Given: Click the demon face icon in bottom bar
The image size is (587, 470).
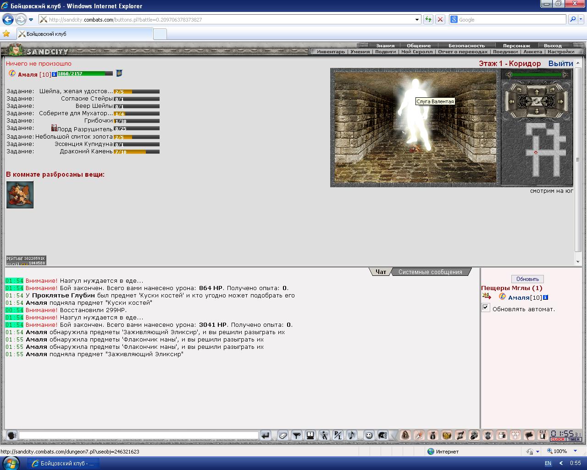Looking at the screenshot, I should tap(488, 435).
